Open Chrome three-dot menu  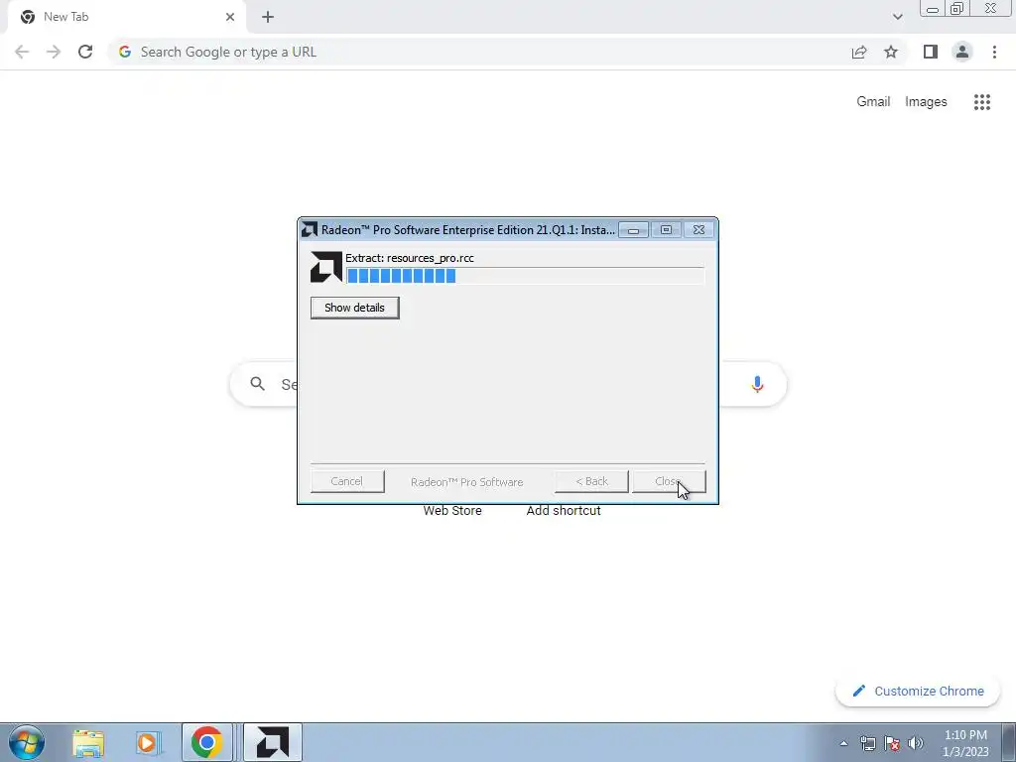click(994, 52)
